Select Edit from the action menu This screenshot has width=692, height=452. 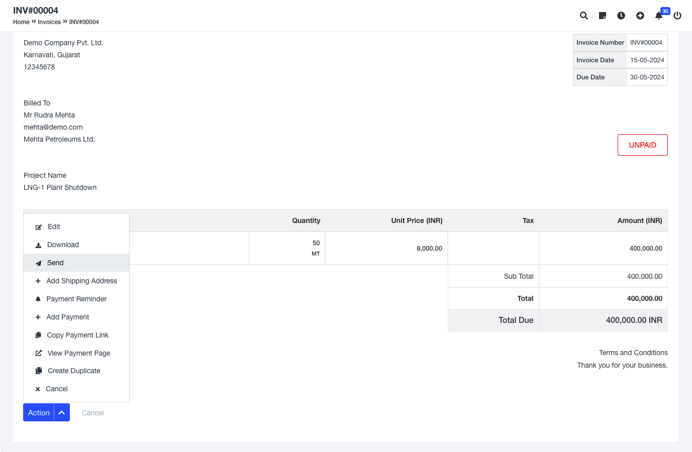[54, 227]
